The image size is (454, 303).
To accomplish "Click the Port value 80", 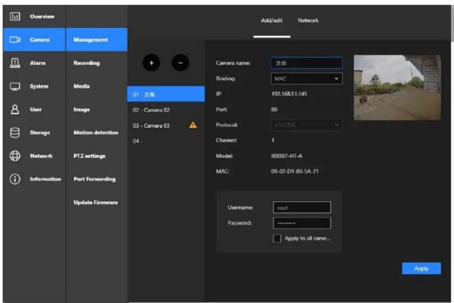I will click(274, 109).
